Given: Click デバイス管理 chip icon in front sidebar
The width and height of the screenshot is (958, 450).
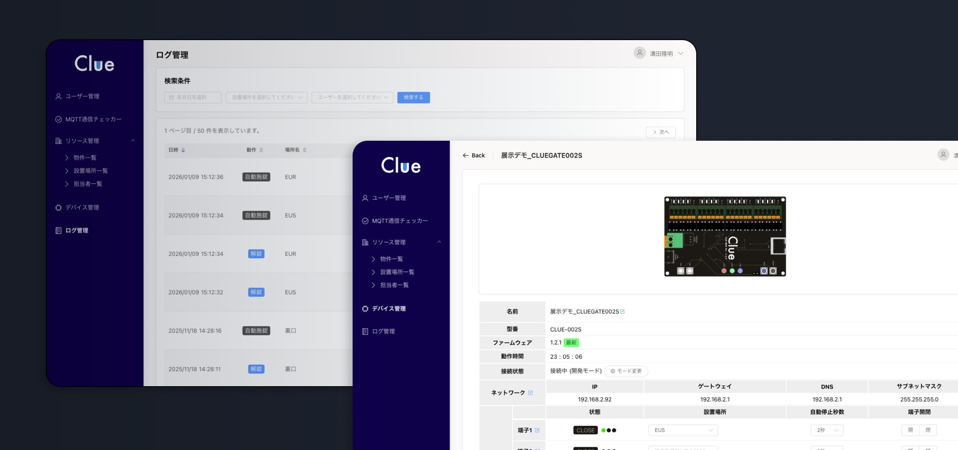Looking at the screenshot, I should [x=365, y=309].
